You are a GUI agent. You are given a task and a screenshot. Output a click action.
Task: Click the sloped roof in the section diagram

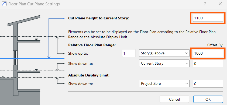tap(24, 21)
